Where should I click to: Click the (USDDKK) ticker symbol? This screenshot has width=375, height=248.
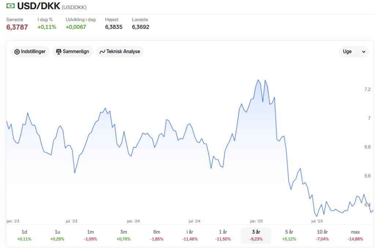[74, 7]
